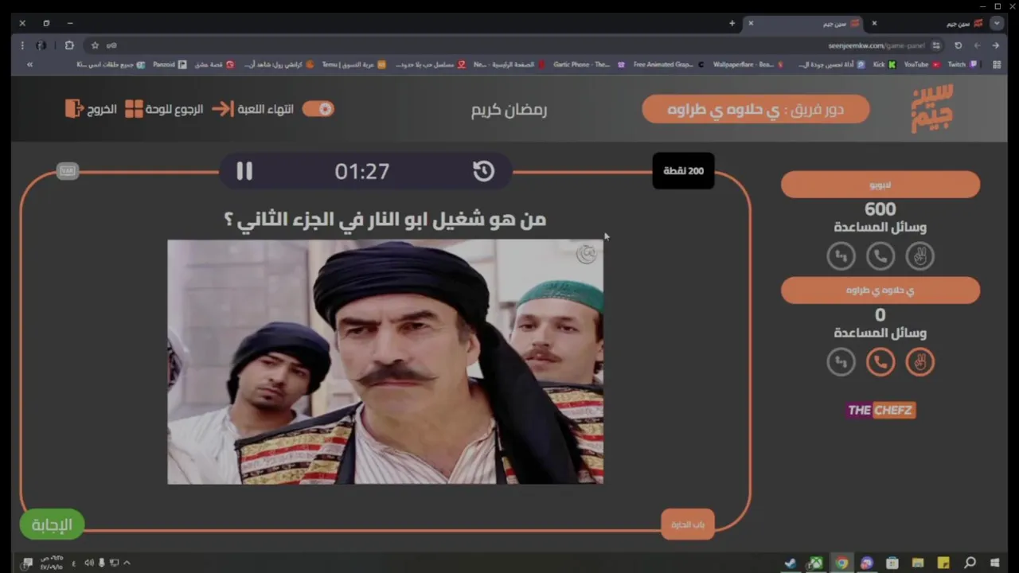
Task: Expand the tab search dropdown arrow
Action: [x=995, y=23]
